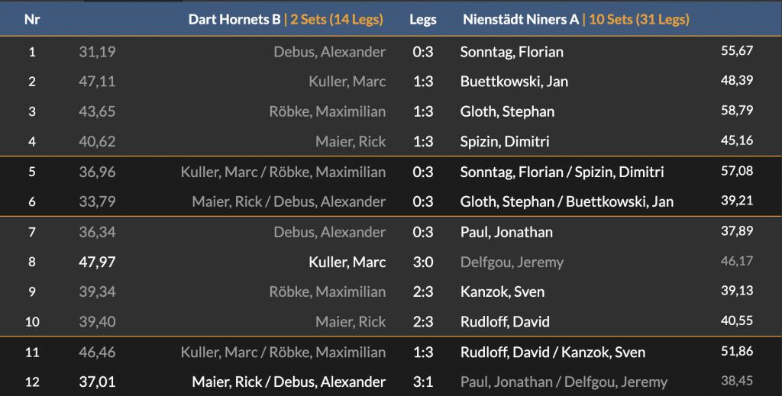Select the doubles pair Sonntag, Florian / Spizin, Dimitri
Image resolution: width=782 pixels, height=396 pixels.
[562, 172]
